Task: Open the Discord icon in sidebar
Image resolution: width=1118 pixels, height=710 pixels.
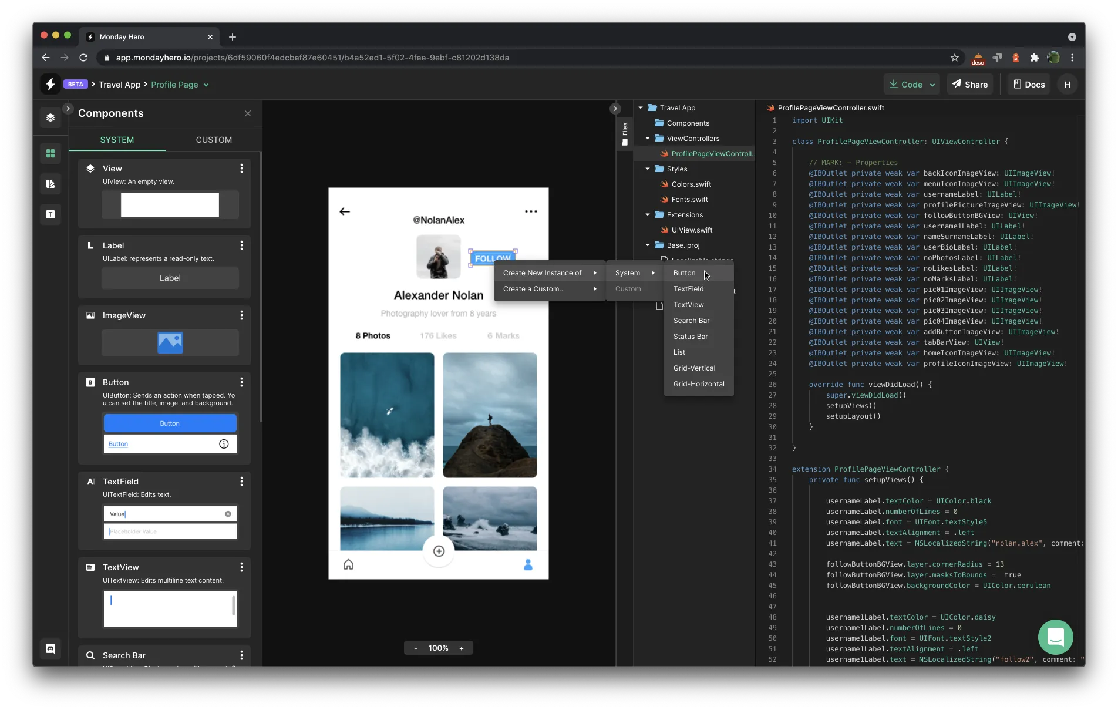Action: 50,648
